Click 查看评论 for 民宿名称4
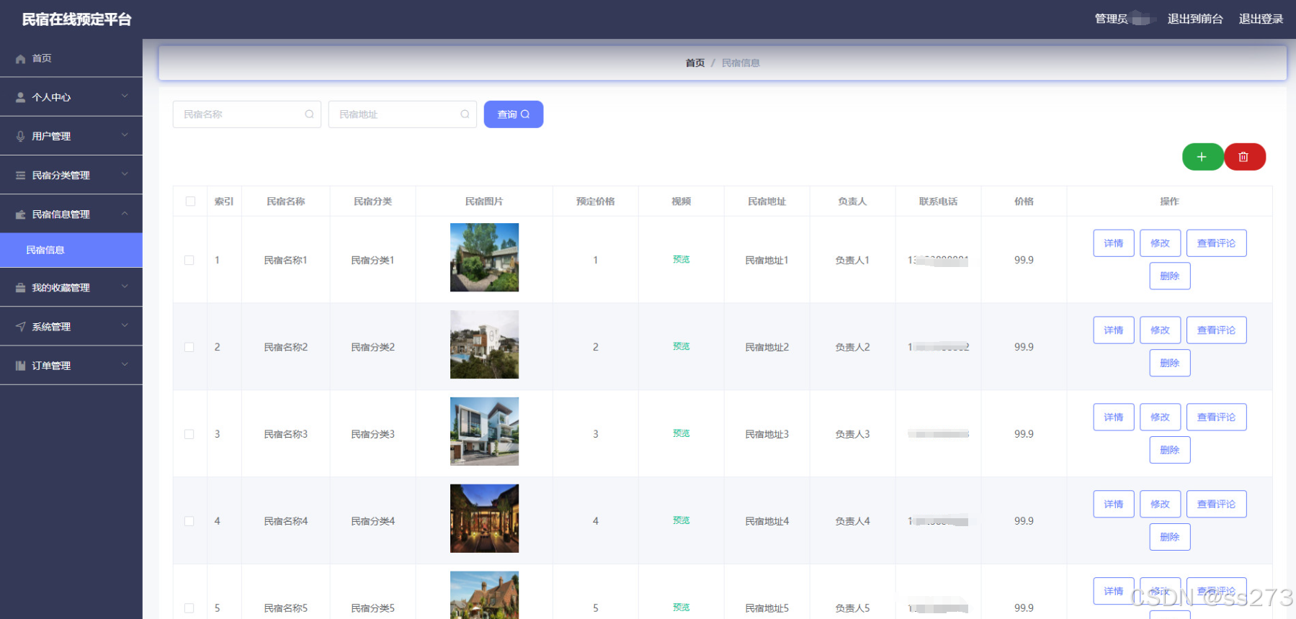The image size is (1296, 619). [x=1217, y=505]
